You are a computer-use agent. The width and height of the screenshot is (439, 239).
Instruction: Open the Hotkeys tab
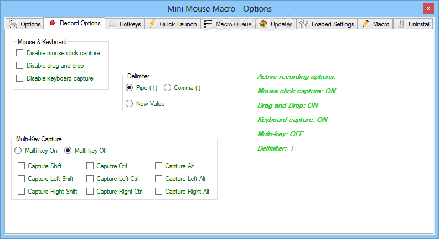point(125,24)
